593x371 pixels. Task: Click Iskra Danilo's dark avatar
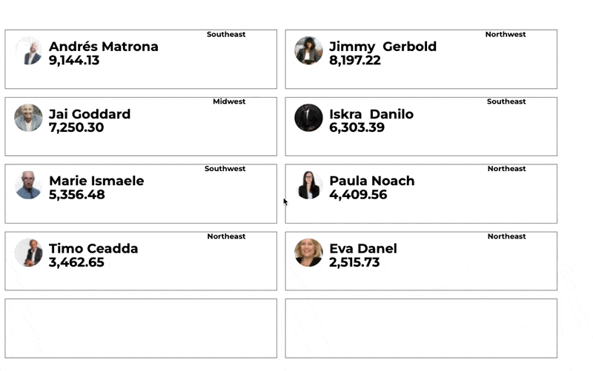click(x=308, y=118)
